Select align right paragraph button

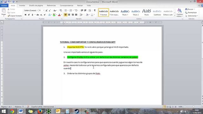click(73, 15)
